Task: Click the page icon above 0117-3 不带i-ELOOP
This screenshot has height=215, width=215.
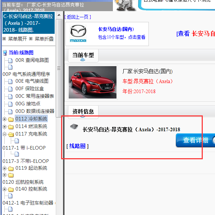Action: click(17, 154)
